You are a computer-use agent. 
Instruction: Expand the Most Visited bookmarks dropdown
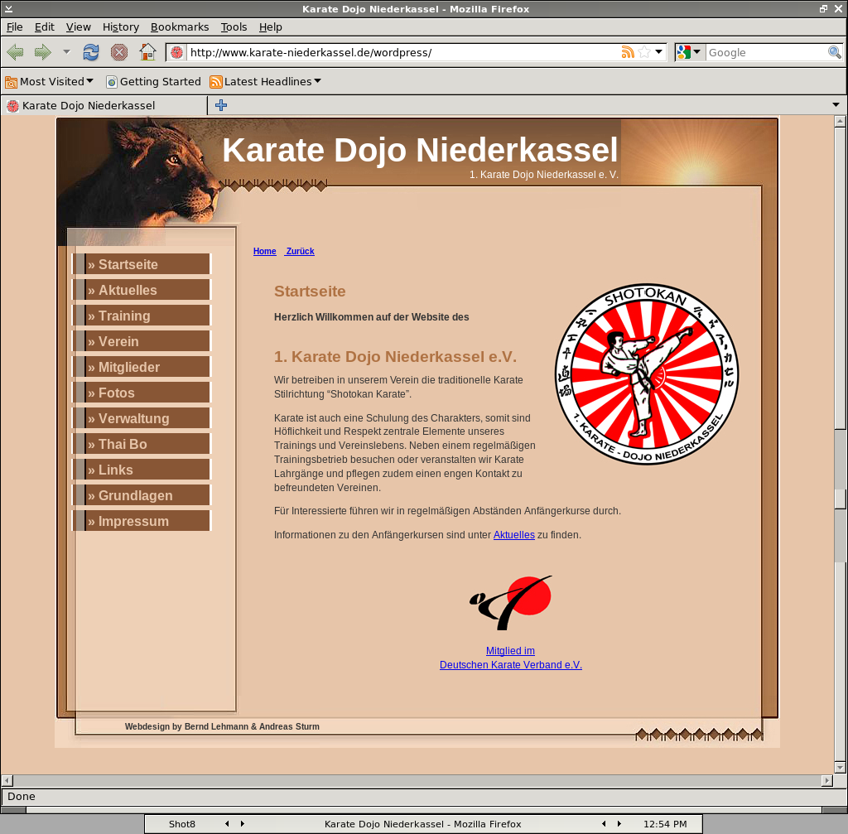click(50, 81)
